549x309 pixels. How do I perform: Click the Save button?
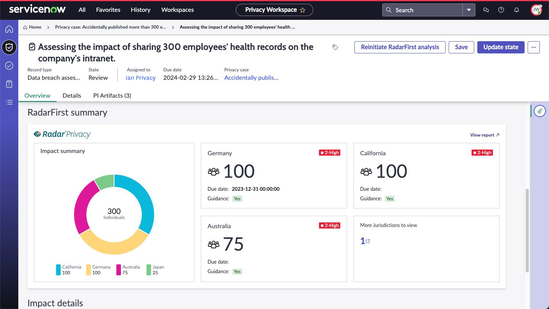[x=461, y=47]
